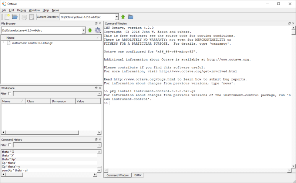Click Command Window horizontal scroll right arrow

[289, 170]
